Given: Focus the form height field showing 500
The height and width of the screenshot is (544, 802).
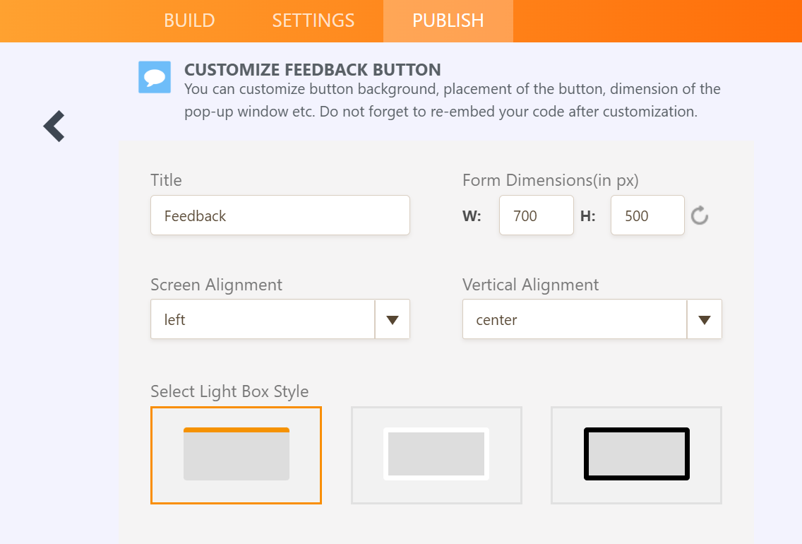Looking at the screenshot, I should point(647,215).
